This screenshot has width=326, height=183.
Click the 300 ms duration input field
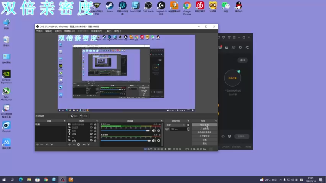coord(178,129)
